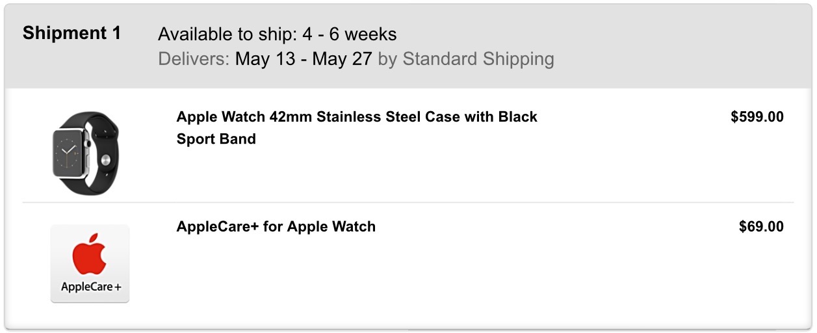Open the AppleCare+ for Apple Watch title
The image size is (817, 333).
click(276, 227)
